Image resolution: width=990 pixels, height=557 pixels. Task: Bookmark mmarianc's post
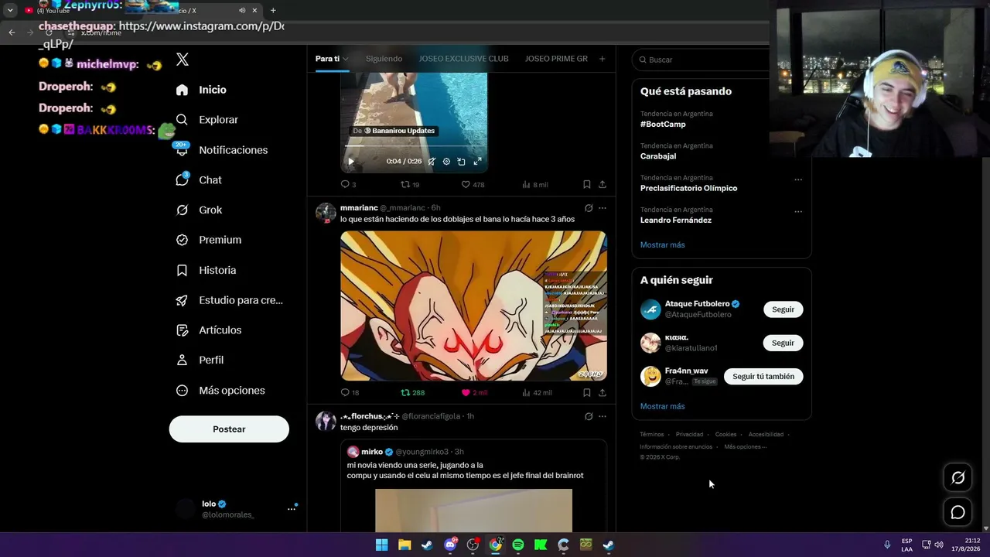click(x=587, y=393)
